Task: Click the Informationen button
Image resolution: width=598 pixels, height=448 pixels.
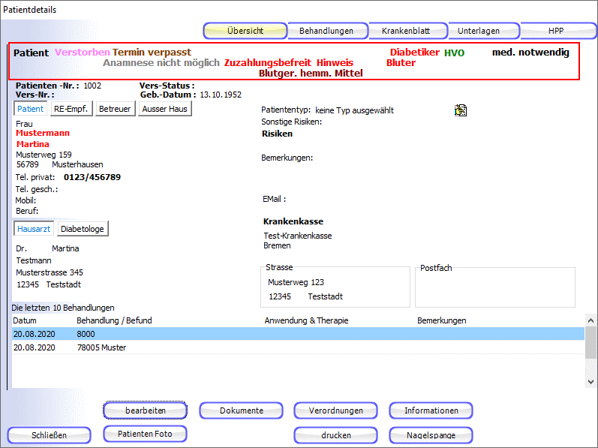Action: point(431,410)
